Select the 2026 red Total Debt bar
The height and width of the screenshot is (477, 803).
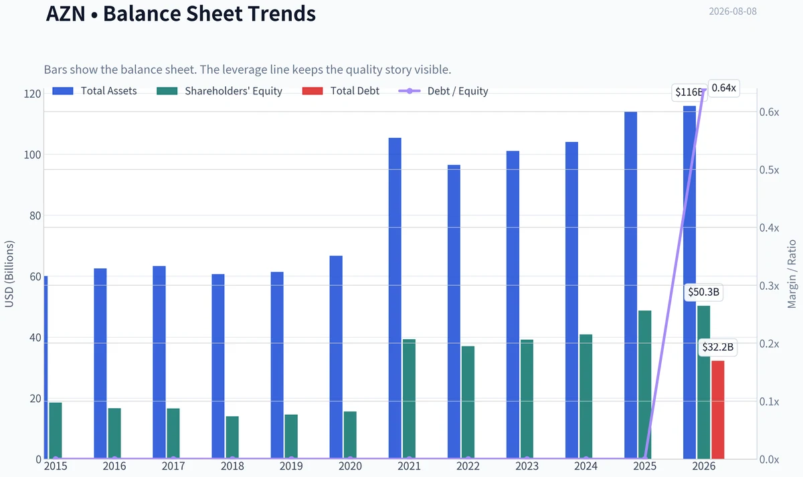718,410
